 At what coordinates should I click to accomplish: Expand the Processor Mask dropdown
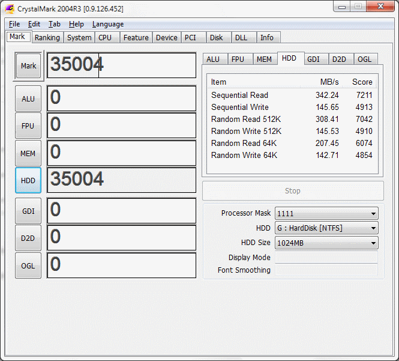(326, 213)
